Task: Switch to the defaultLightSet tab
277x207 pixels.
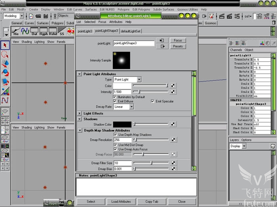Action: point(131,31)
